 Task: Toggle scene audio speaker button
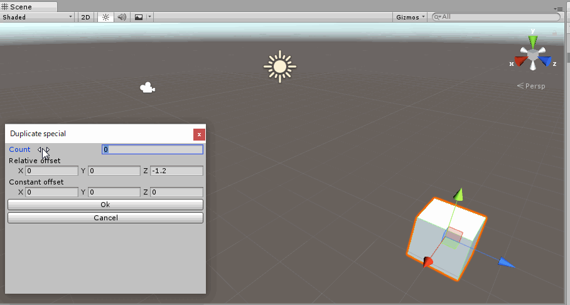point(122,17)
